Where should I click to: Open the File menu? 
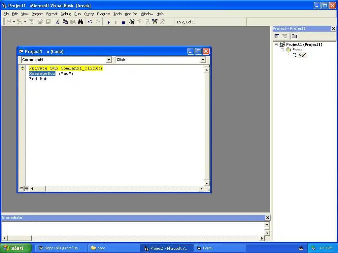[x=6, y=14]
